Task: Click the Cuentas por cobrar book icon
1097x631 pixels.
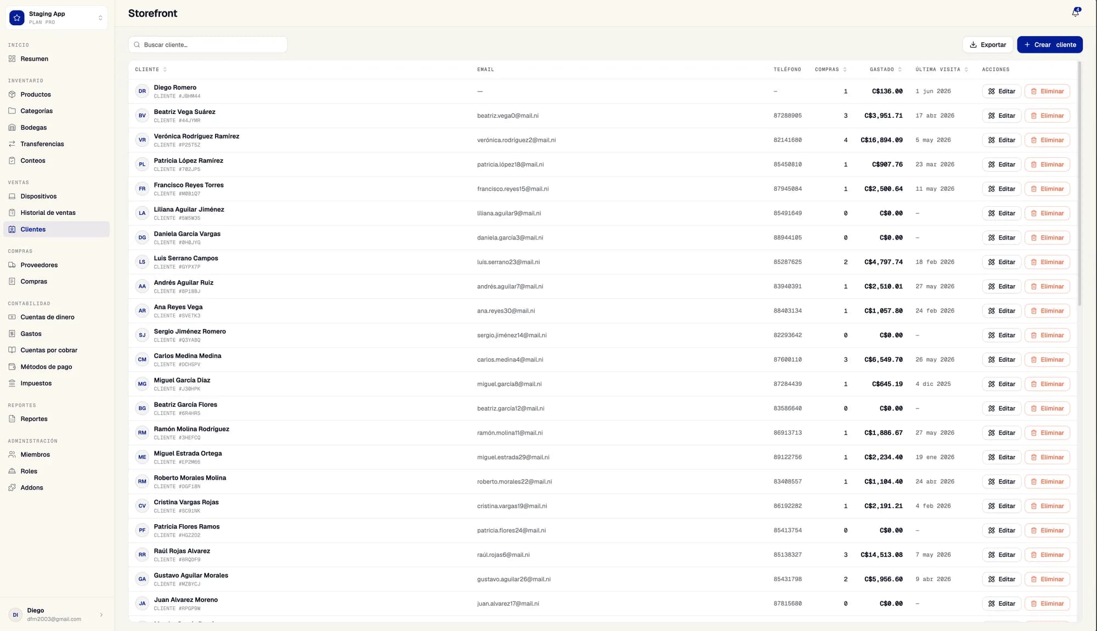Action: 12,350
